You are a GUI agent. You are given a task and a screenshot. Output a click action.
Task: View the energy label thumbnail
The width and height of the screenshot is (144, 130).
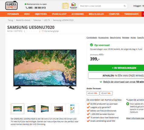pos(72,109)
